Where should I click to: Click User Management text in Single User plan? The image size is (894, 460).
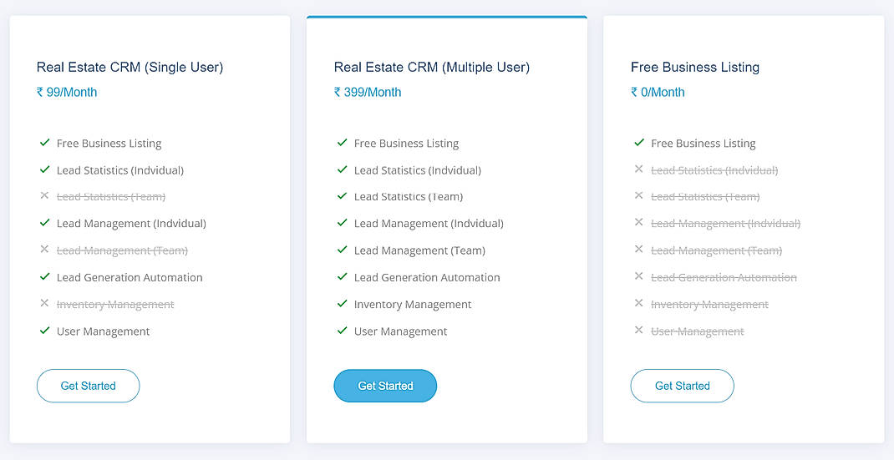pos(104,331)
